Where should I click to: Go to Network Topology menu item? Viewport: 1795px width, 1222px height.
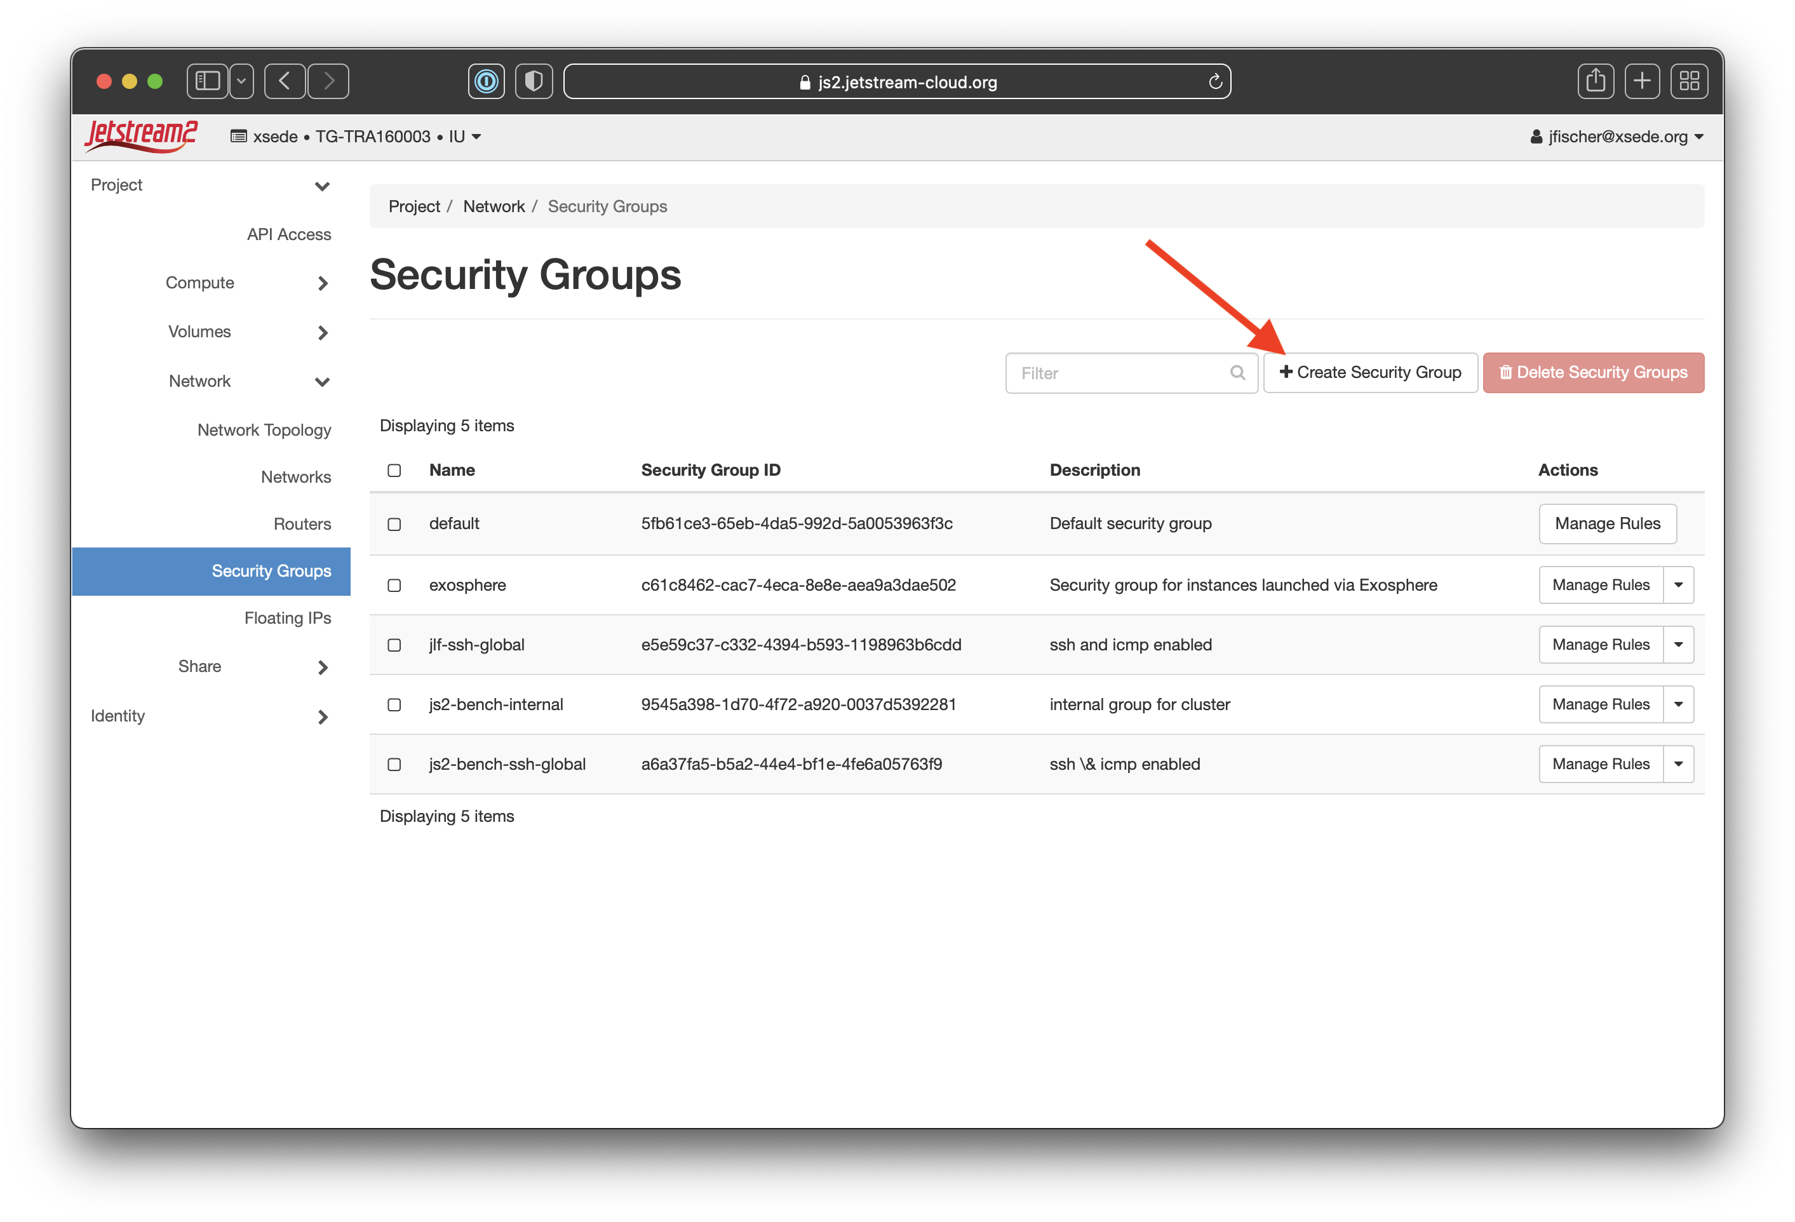point(264,429)
